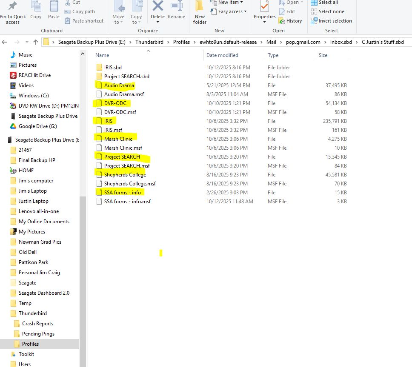
Task: Click the Pin to Quick access icon
Action: pyautogui.click(x=13, y=6)
